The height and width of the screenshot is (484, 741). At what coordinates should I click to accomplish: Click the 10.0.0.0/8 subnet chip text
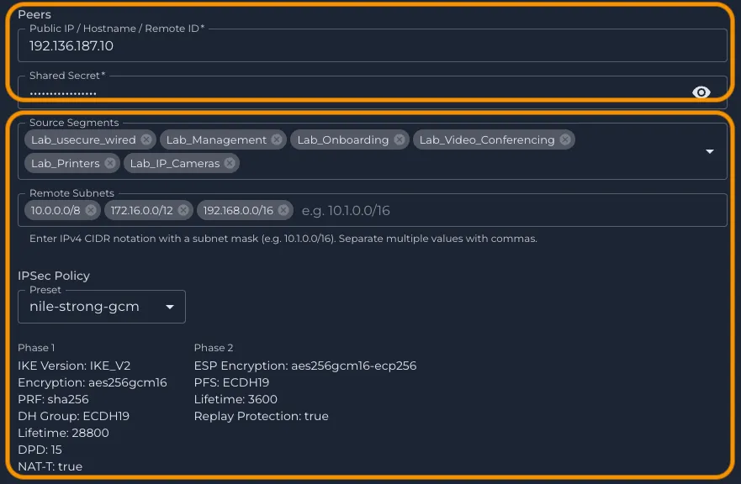56,211
